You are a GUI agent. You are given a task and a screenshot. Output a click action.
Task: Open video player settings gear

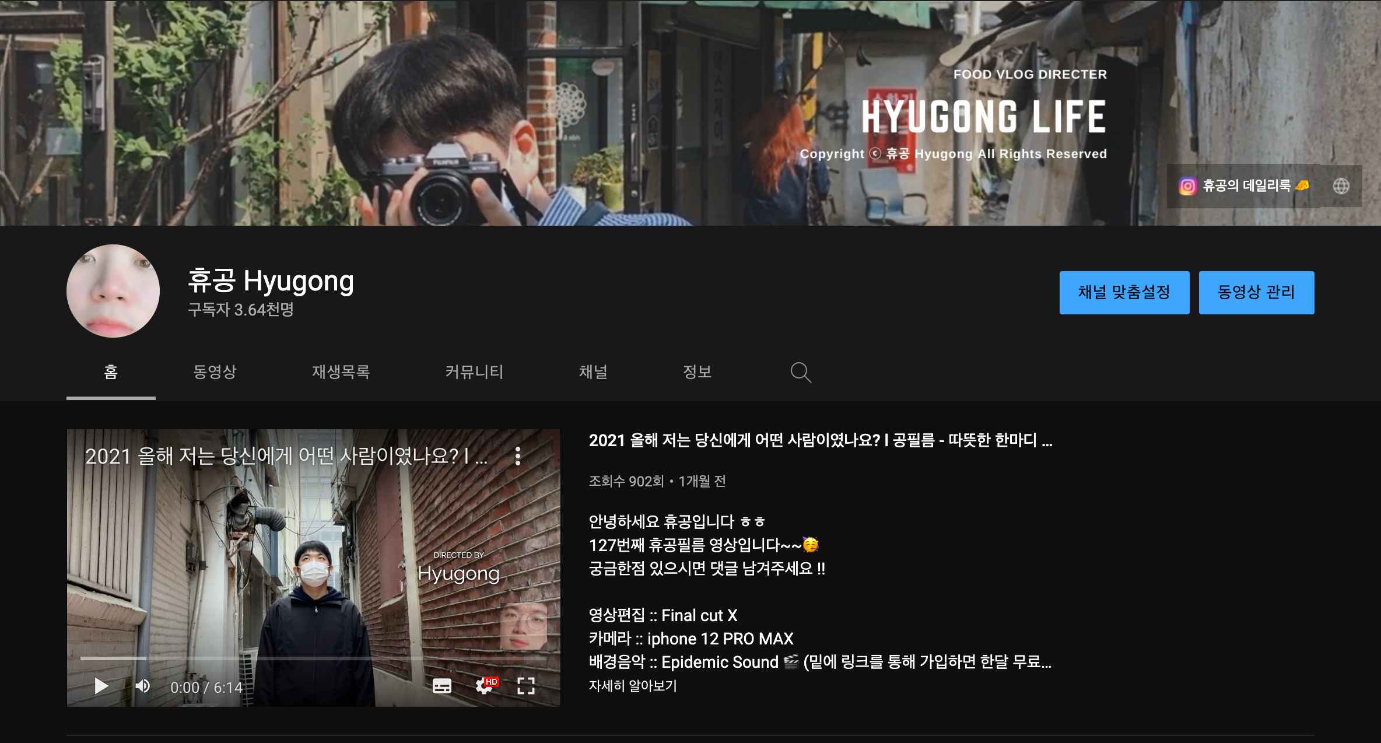(x=484, y=686)
